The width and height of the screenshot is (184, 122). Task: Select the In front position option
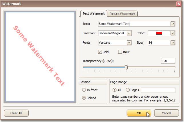click(x=84, y=90)
